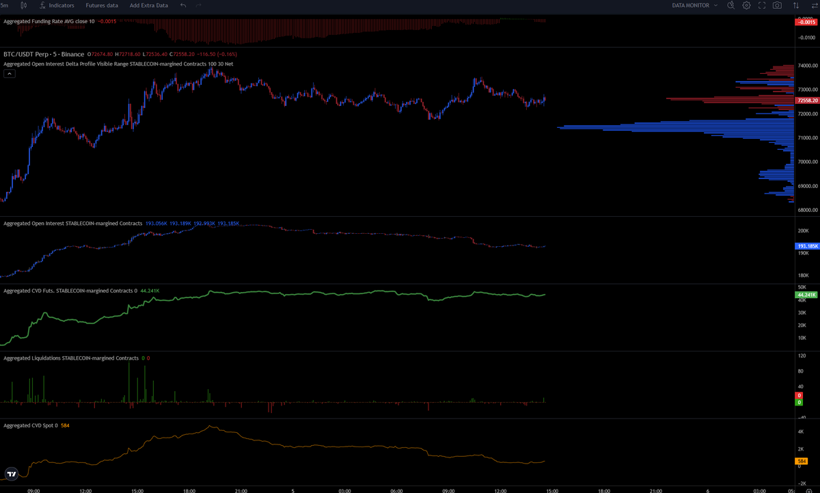Image resolution: width=820 pixels, height=493 pixels.
Task: Click the open value O72674.80
Action: click(101, 54)
